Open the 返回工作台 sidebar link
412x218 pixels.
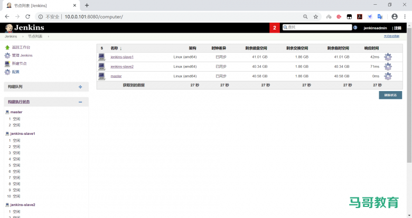[21, 47]
